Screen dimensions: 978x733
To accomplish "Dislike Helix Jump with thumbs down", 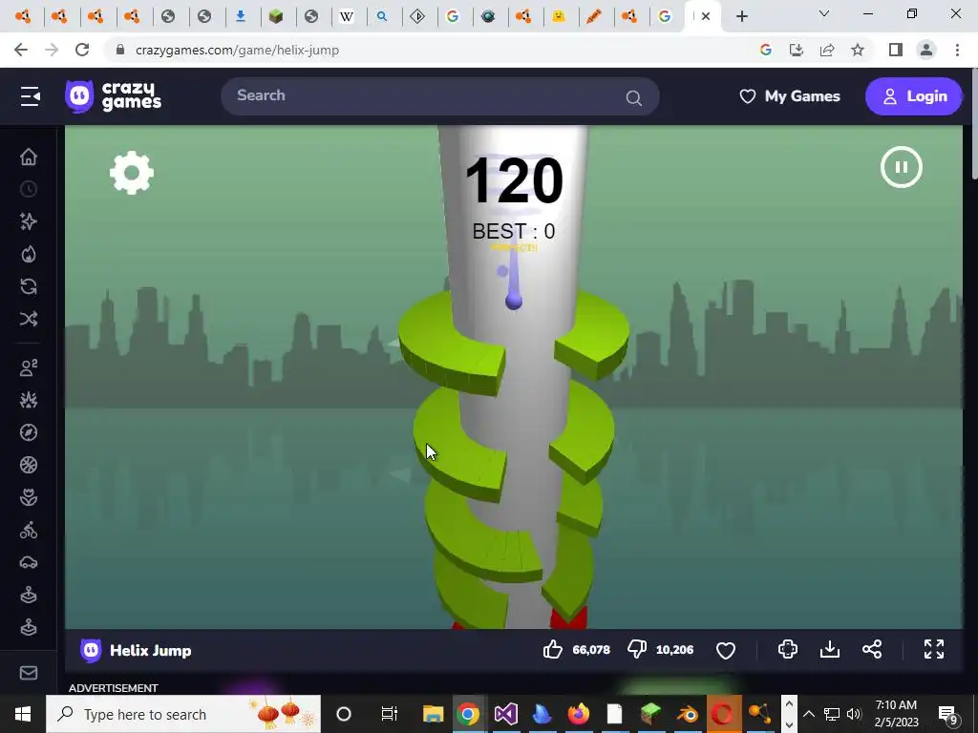I will pyautogui.click(x=637, y=649).
